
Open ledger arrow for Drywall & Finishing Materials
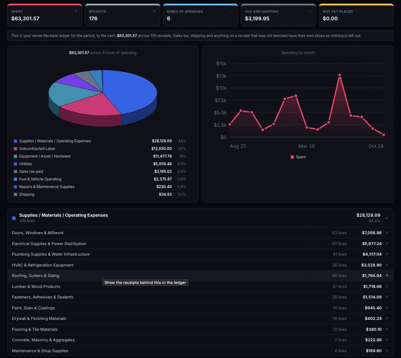(x=387, y=319)
